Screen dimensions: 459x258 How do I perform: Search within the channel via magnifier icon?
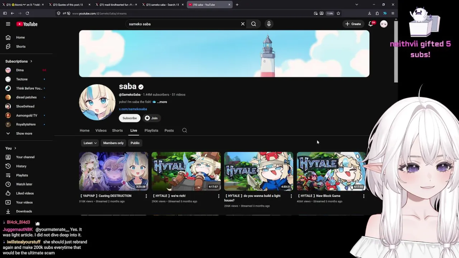coord(185,130)
